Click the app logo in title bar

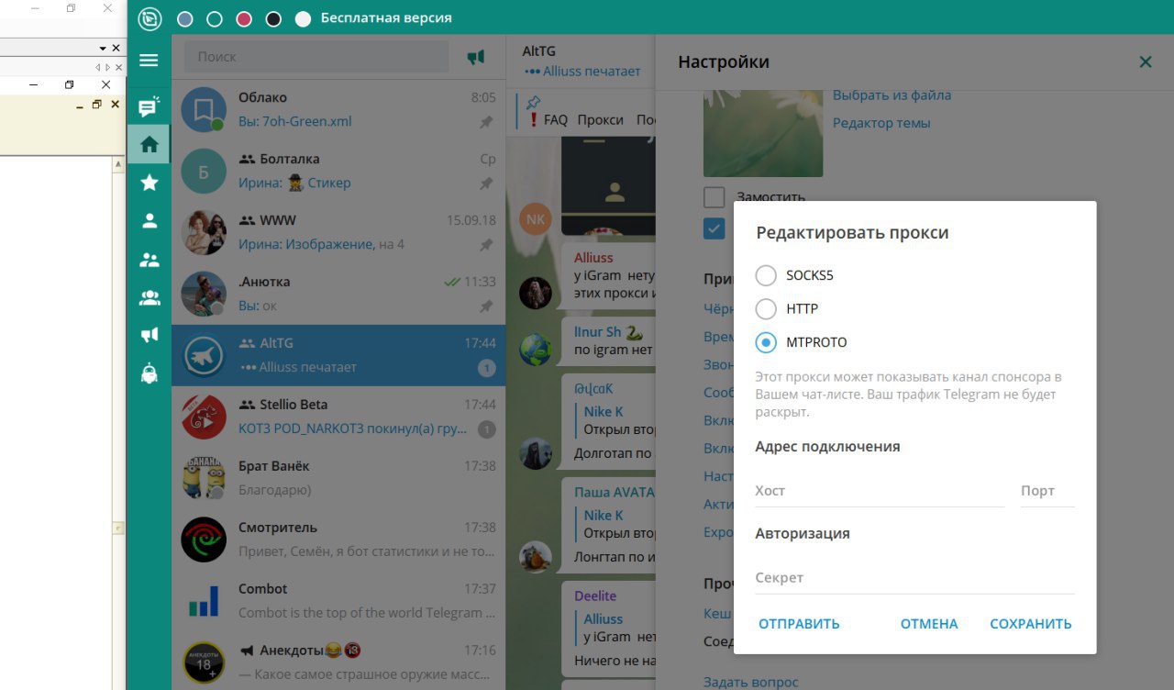coord(150,18)
